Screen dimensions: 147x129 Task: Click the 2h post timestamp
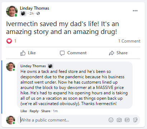pos(32,14)
